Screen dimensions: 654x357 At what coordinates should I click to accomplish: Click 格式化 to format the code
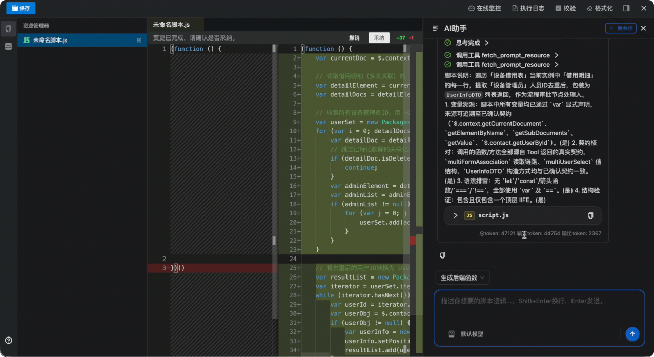pos(599,8)
